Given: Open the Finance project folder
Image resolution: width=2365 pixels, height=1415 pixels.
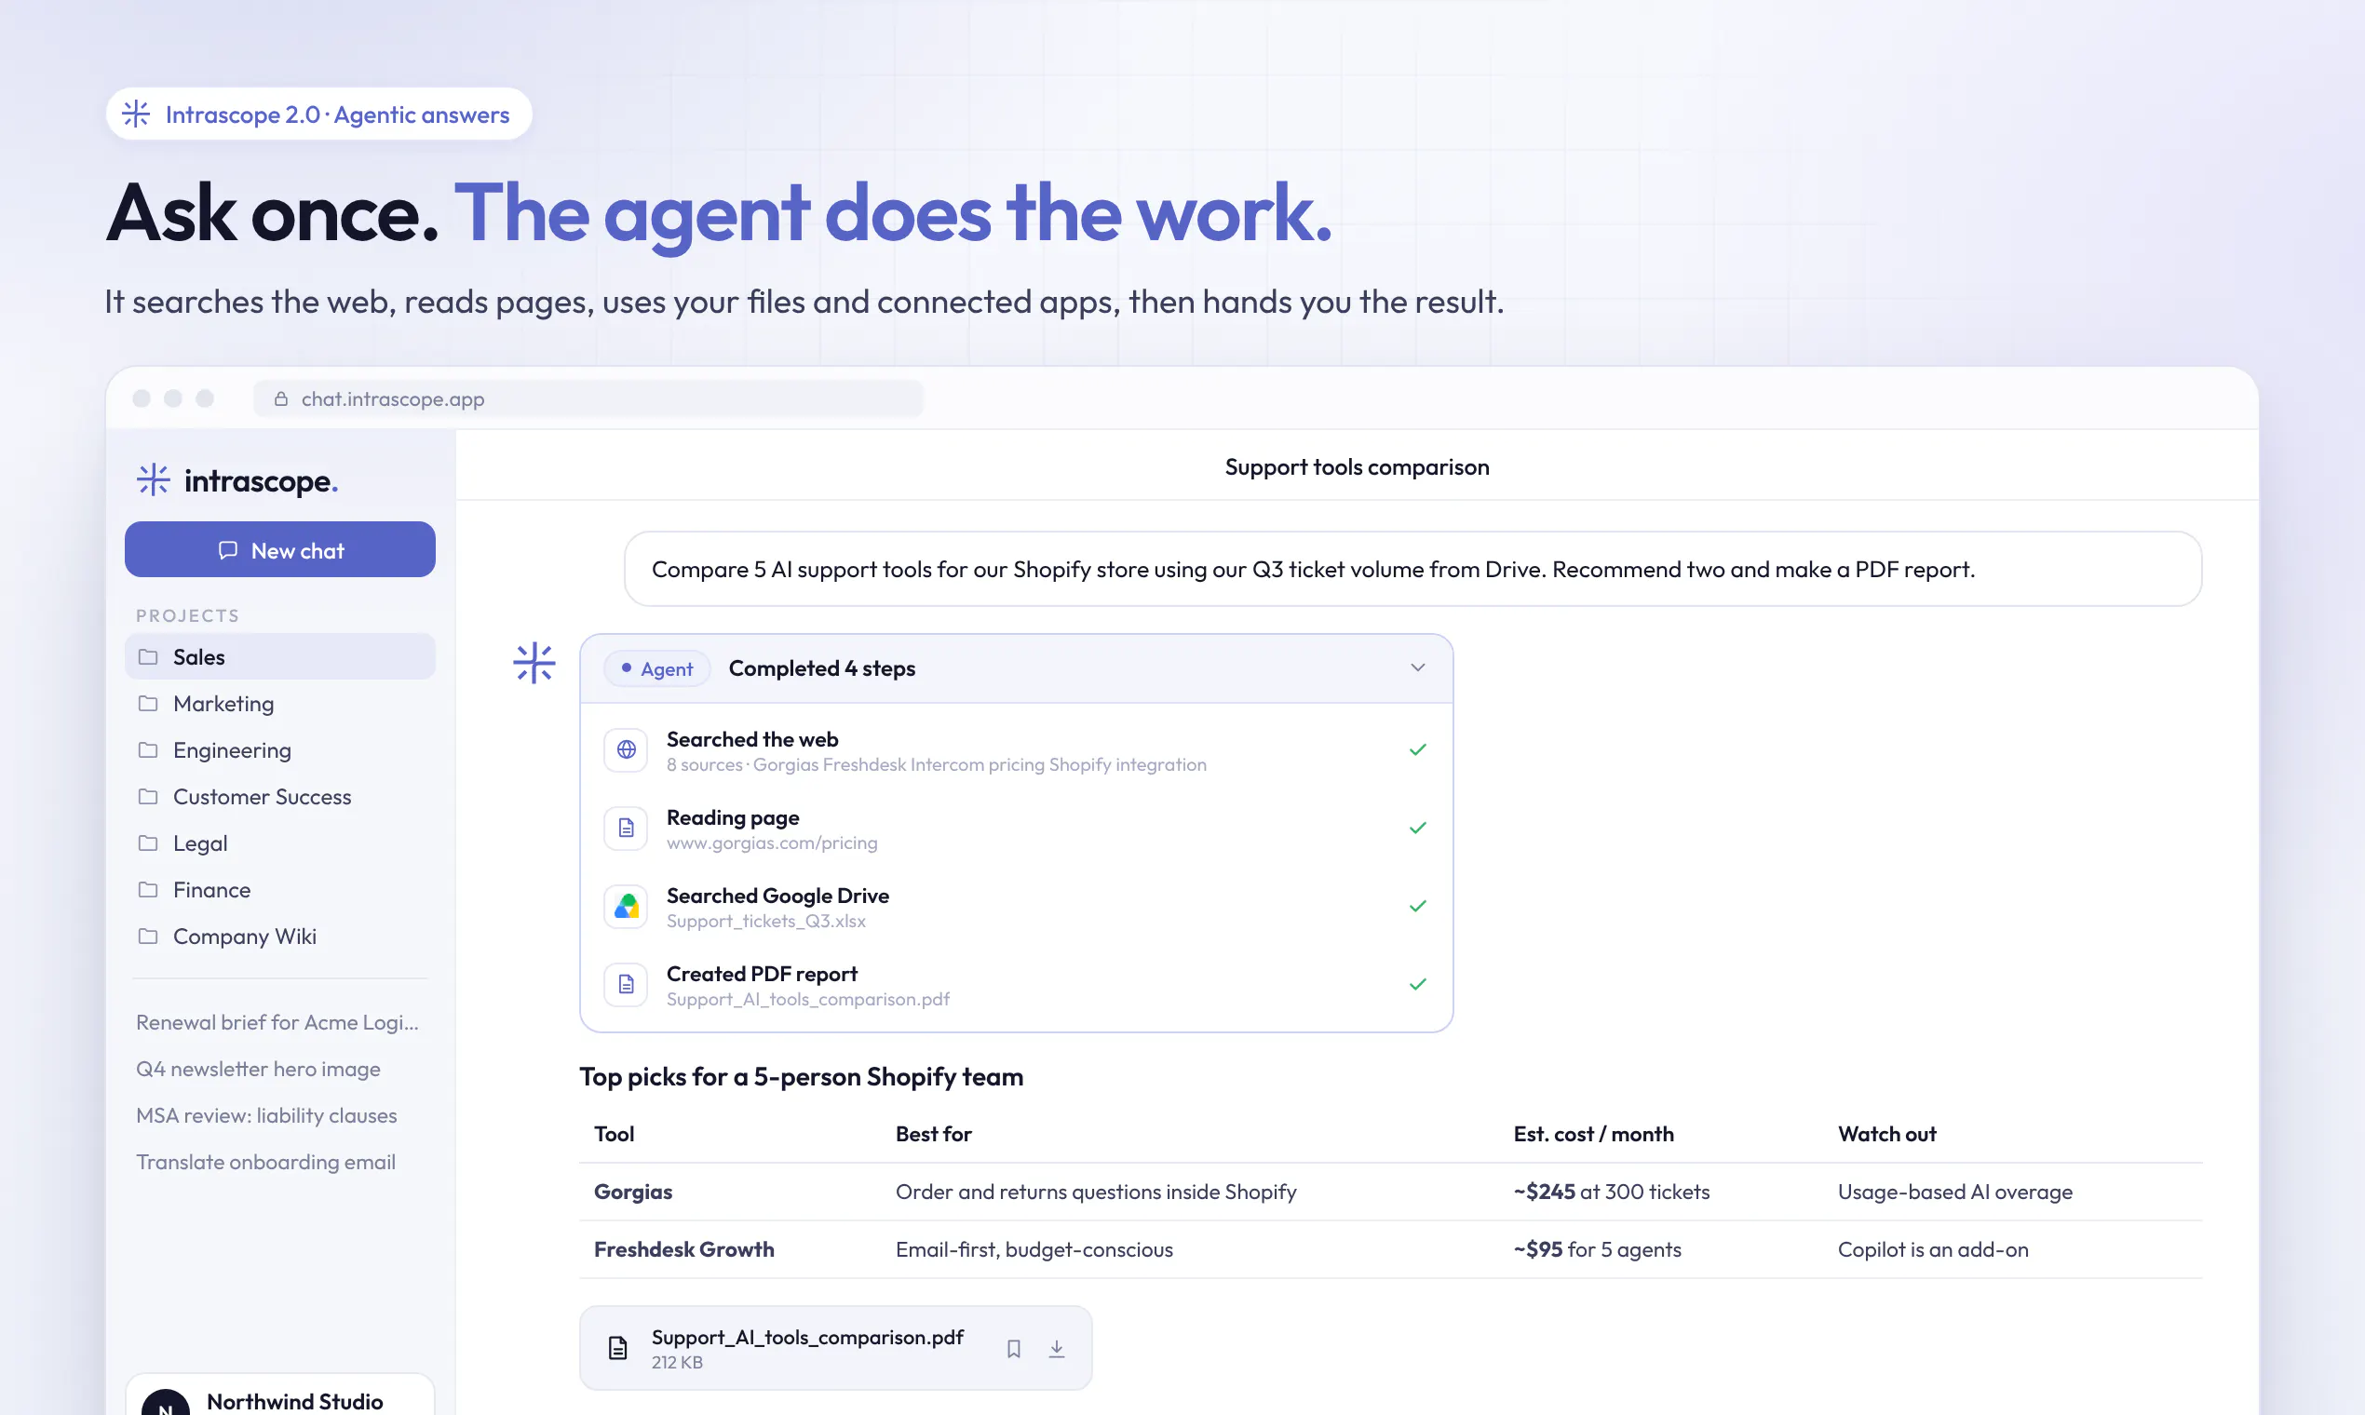Looking at the screenshot, I should tap(279, 890).
